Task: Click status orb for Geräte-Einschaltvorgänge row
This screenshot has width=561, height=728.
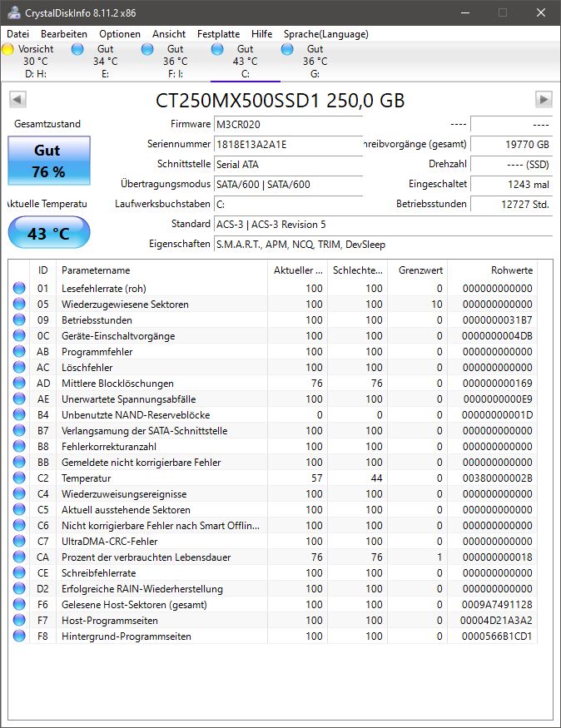Action: (x=19, y=335)
